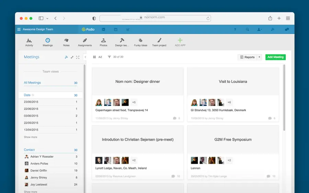Screen dimensions: 309x193
Task: Switch to Awesome Design Team workspace name
Action: click(x=38, y=29)
